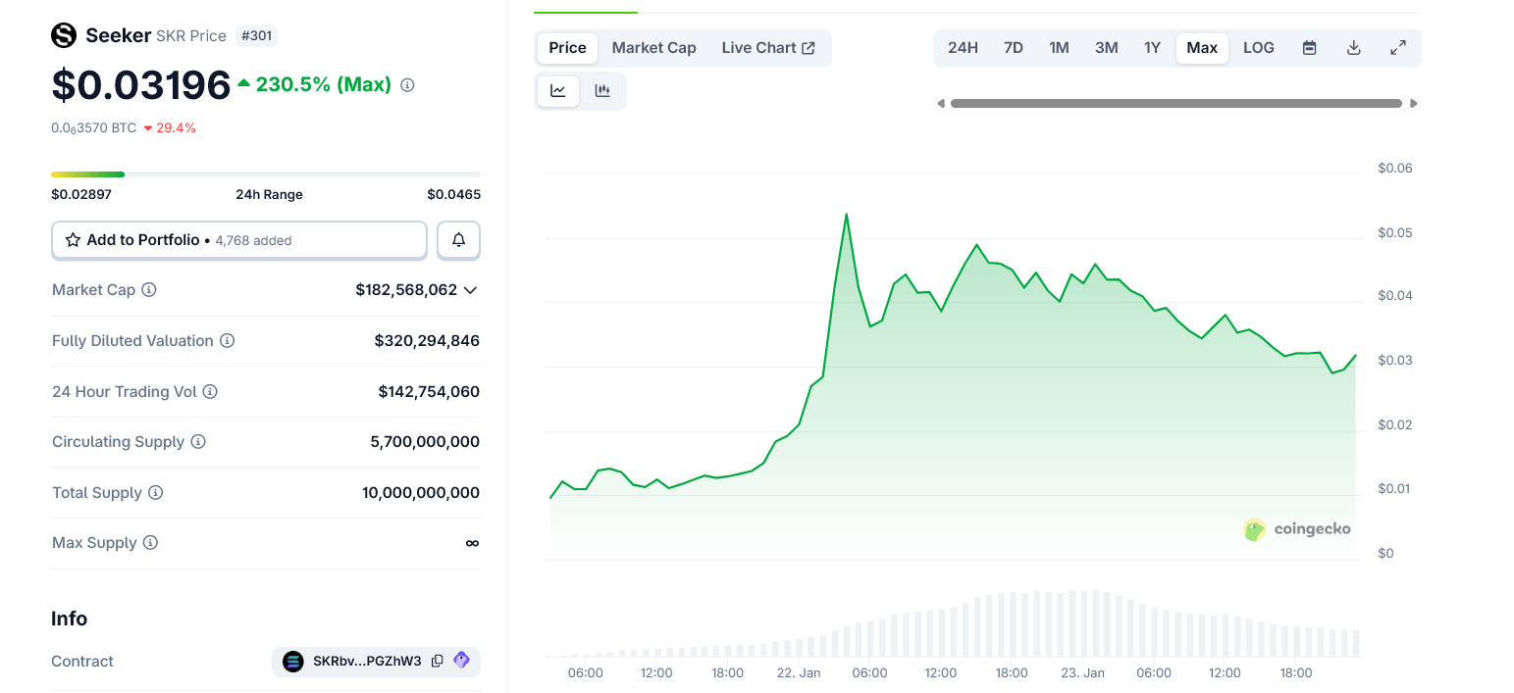The height and width of the screenshot is (693, 1514).
Task: Expand the chart to fullscreen
Action: (x=1397, y=47)
